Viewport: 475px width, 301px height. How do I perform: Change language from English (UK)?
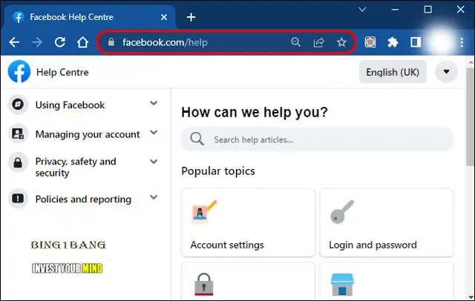pos(393,72)
